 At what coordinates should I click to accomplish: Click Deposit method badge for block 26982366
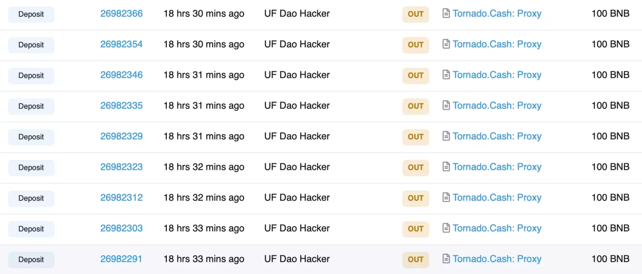pyautogui.click(x=31, y=14)
